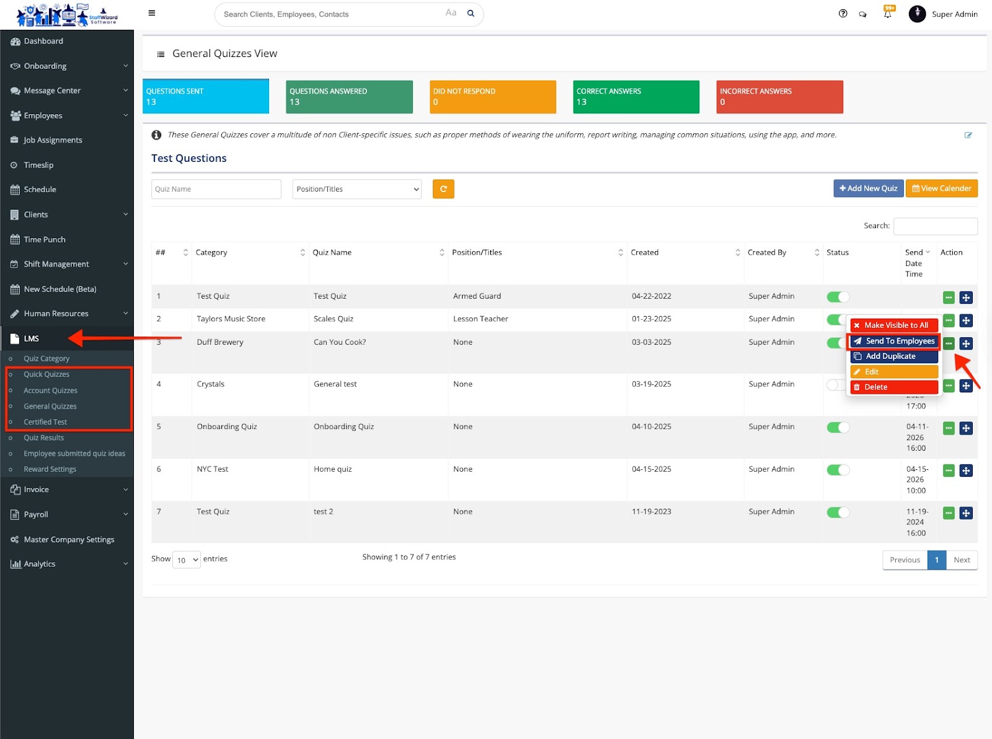
Task: Open green action menu for Test Quiz row
Action: 949,298
